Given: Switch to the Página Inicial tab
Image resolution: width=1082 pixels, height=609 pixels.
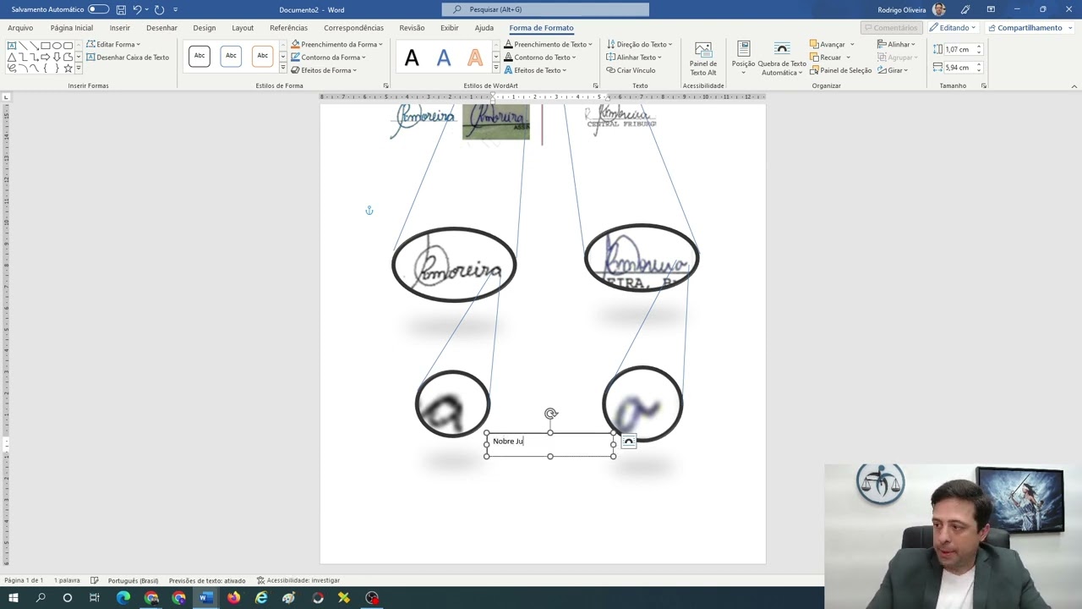Looking at the screenshot, I should (x=71, y=28).
